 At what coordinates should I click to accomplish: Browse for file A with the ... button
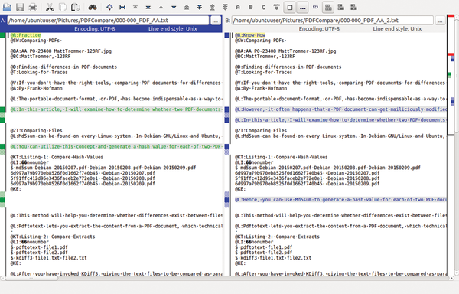point(216,21)
